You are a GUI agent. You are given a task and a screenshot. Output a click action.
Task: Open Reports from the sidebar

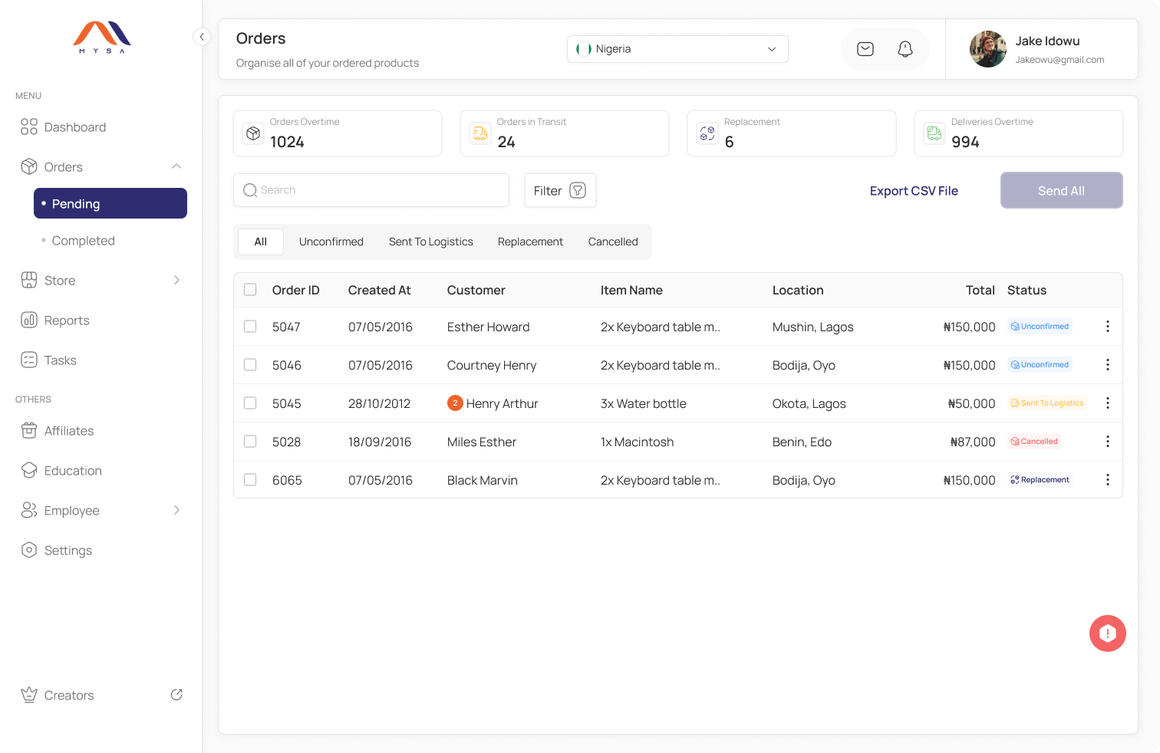[66, 321]
